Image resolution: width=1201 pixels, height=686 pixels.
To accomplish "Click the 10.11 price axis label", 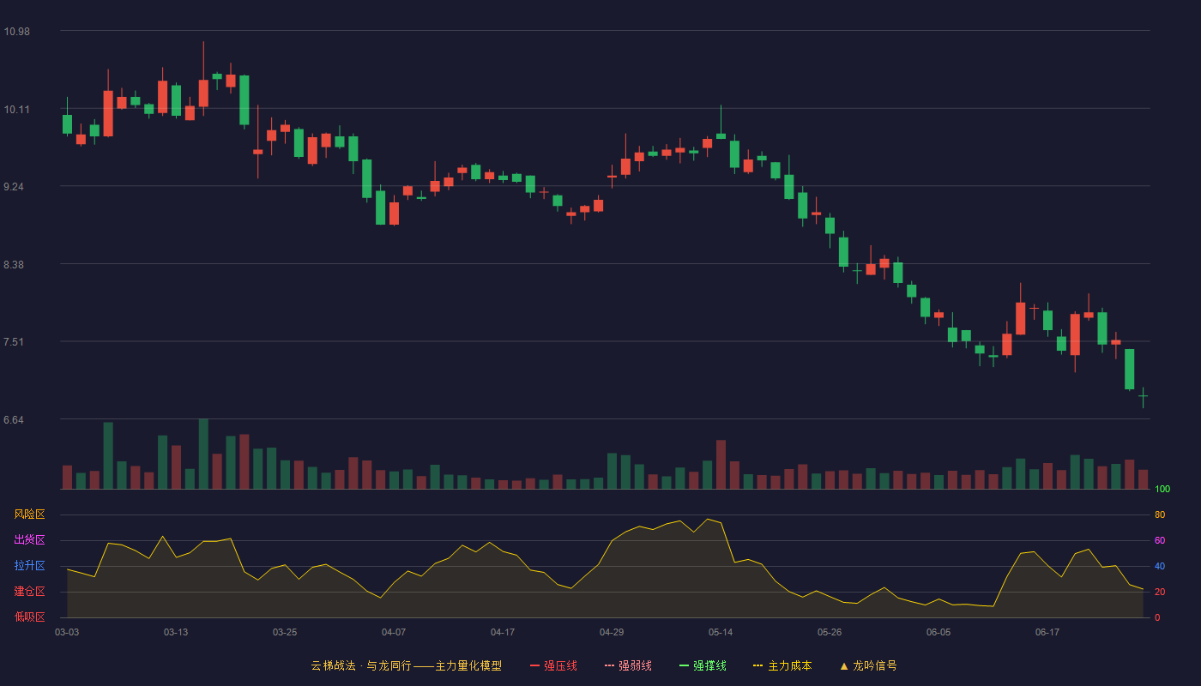I will 16,110.
